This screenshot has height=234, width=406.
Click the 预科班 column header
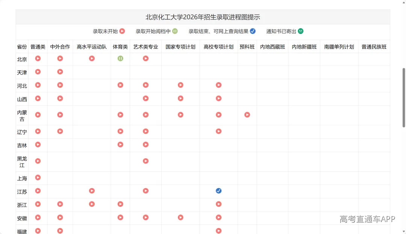pyautogui.click(x=247, y=47)
